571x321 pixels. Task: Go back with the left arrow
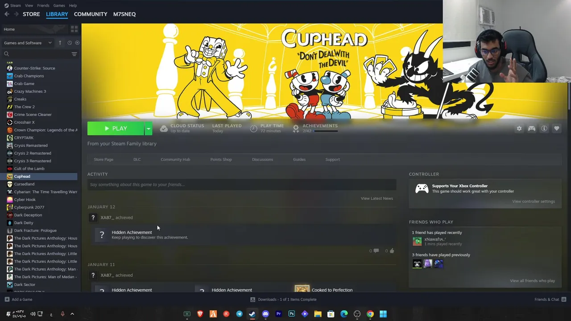click(x=7, y=14)
